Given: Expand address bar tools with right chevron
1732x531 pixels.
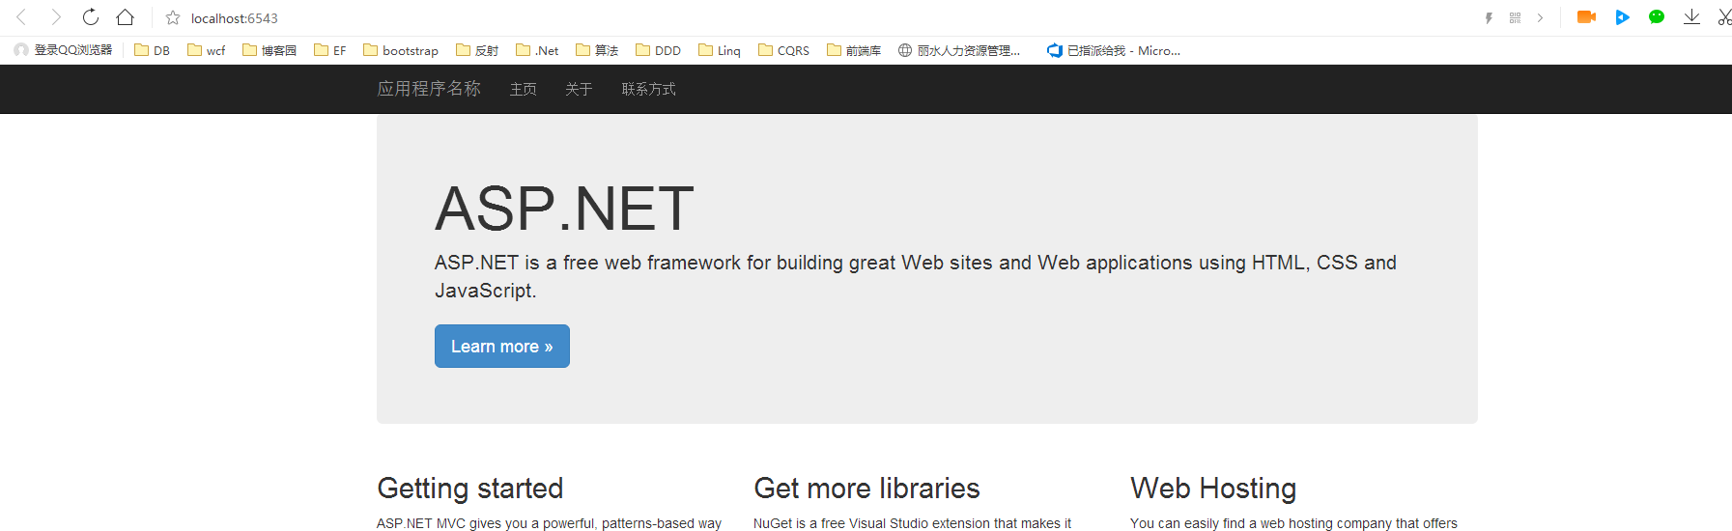Looking at the screenshot, I should click(x=1541, y=18).
